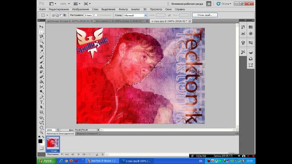Select the Eyedropper tool
The width and height of the screenshot is (292, 164).
coord(42,51)
